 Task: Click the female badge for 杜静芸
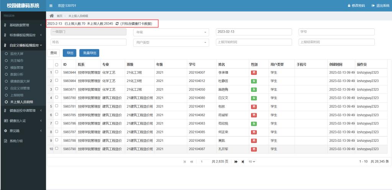254,81
